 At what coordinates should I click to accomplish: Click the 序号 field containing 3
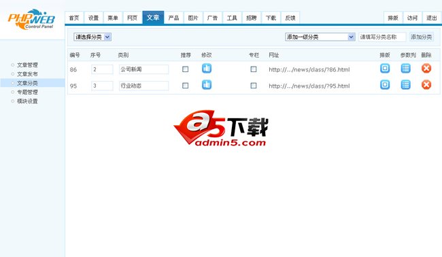[x=102, y=86]
